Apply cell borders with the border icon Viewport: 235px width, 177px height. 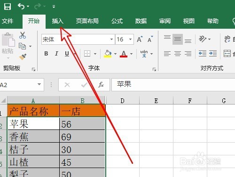[87, 54]
